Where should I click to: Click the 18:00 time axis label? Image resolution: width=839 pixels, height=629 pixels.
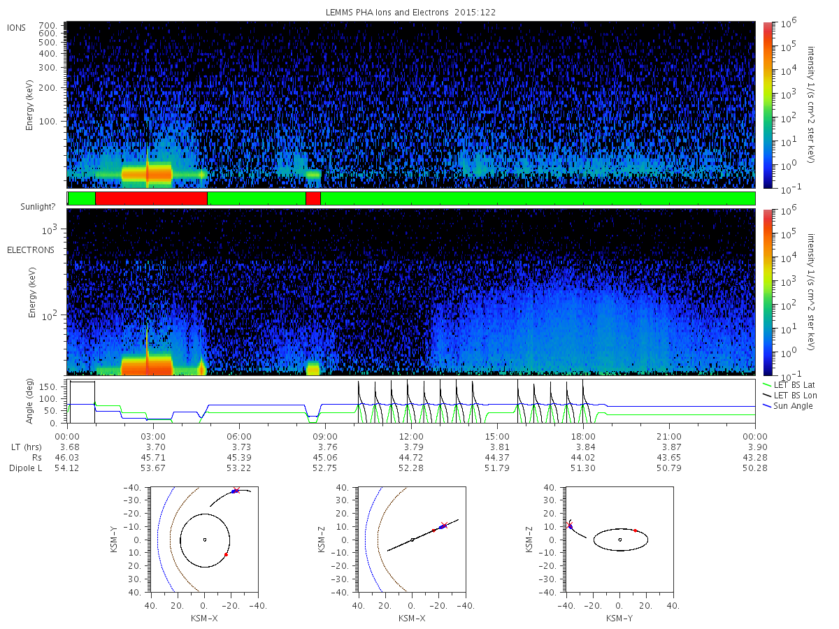click(583, 437)
